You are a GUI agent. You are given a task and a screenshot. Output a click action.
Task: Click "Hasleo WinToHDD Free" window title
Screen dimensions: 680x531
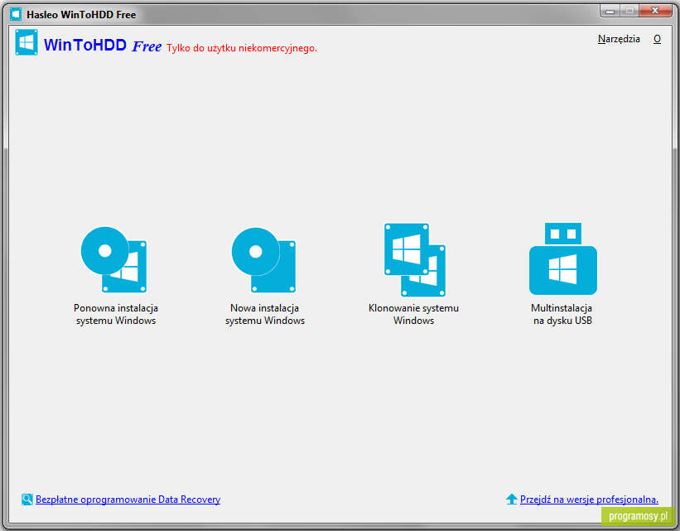81,15
